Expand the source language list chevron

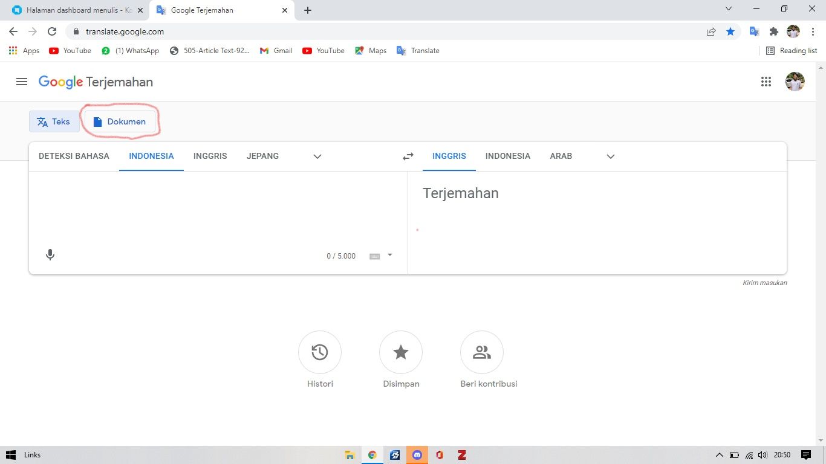pos(317,156)
